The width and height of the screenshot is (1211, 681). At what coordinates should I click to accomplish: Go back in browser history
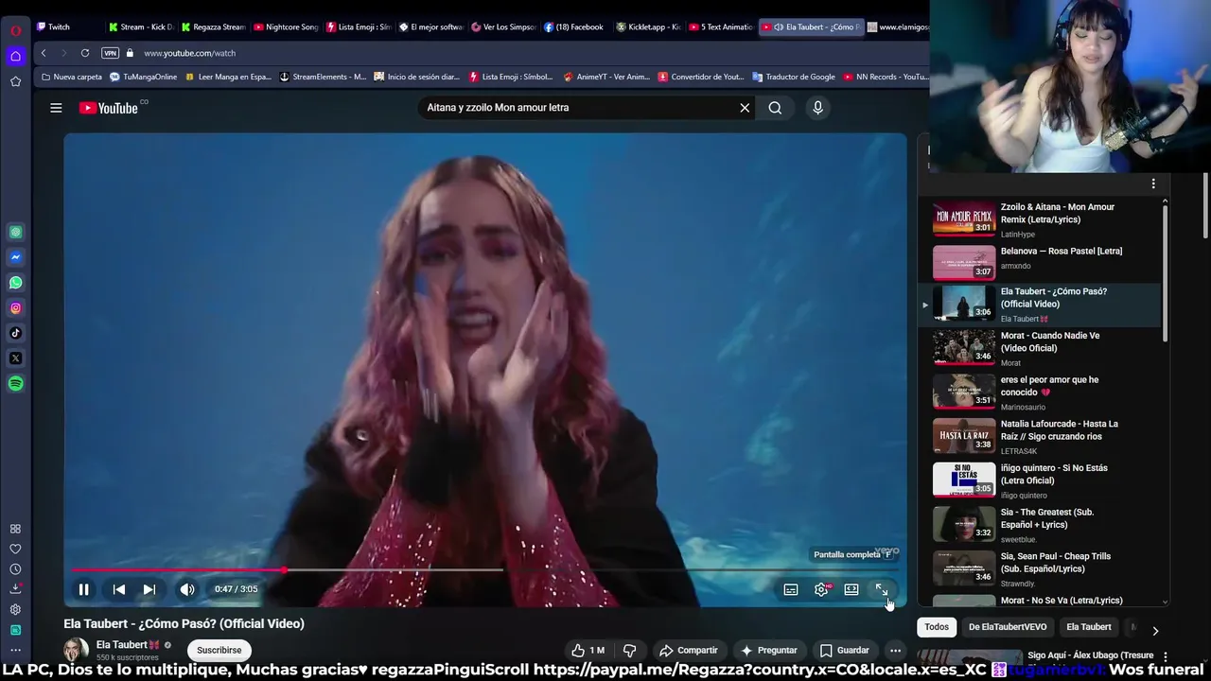(44, 53)
